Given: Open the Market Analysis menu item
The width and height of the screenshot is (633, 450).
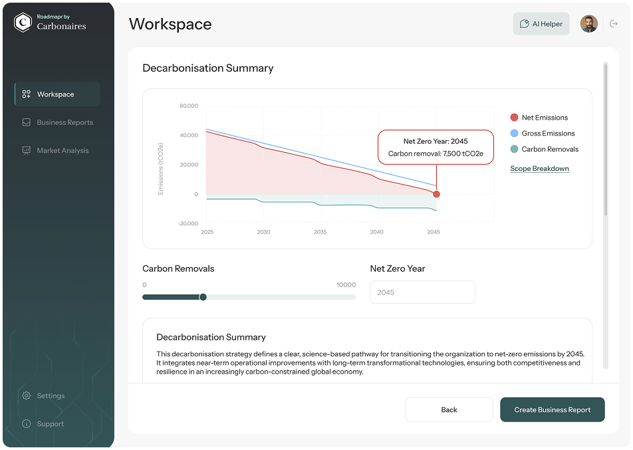Looking at the screenshot, I should (63, 151).
